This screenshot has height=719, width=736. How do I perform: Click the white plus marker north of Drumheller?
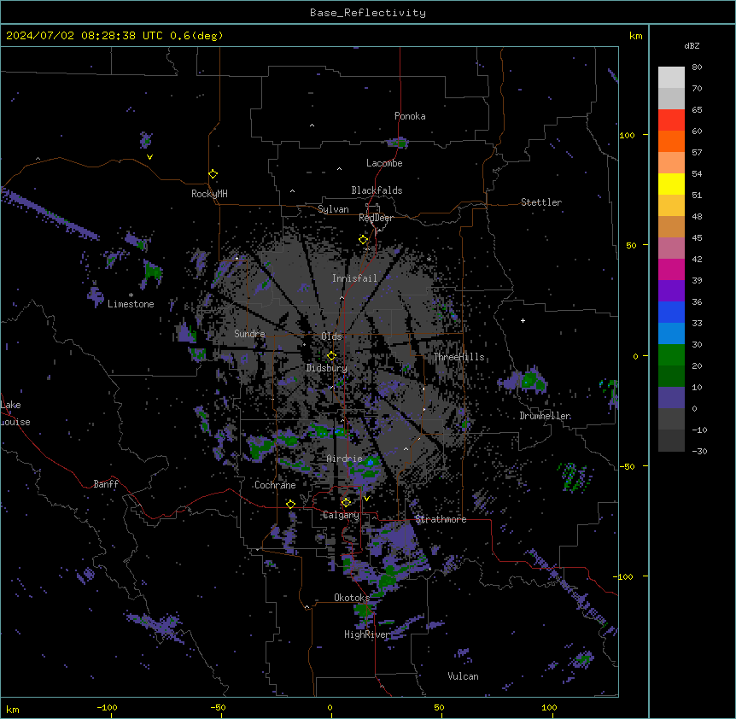[523, 320]
